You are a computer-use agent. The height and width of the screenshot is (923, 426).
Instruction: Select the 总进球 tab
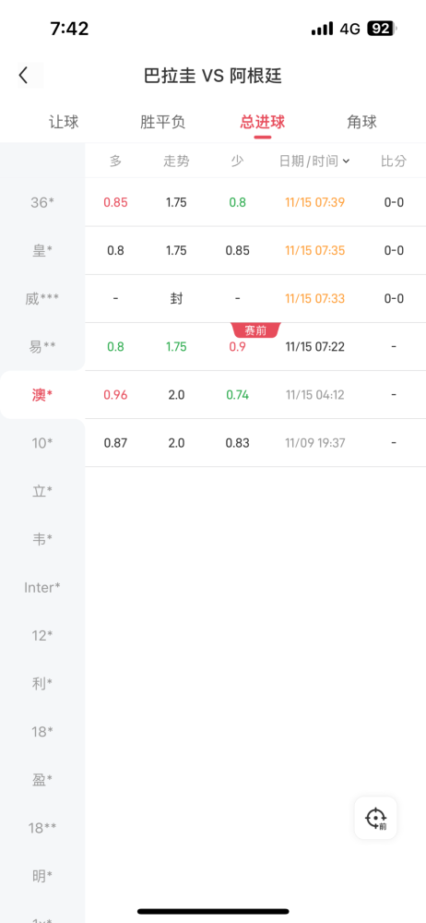[263, 123]
